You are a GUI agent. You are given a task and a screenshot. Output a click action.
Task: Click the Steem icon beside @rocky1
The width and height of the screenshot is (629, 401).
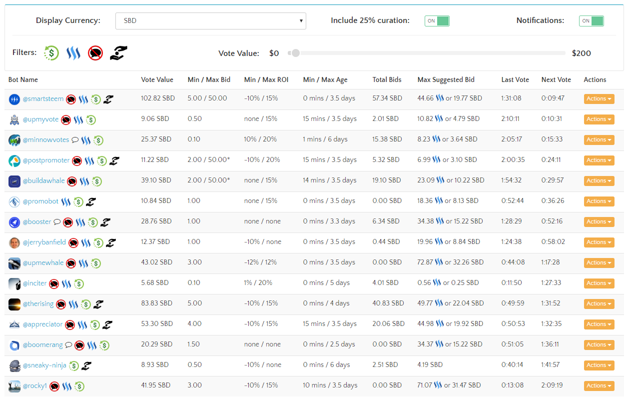pyautogui.click(x=67, y=386)
